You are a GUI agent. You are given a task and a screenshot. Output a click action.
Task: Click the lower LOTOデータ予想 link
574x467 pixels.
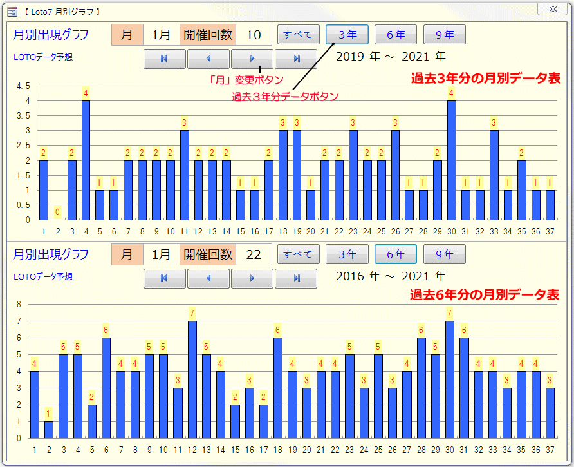click(43, 276)
